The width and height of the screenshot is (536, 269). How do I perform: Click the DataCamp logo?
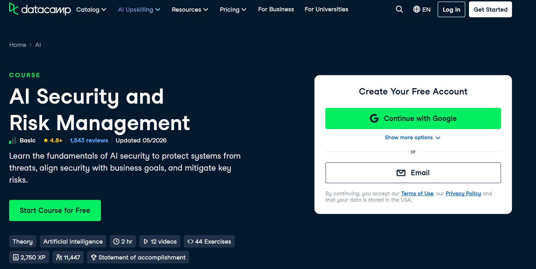[40, 10]
